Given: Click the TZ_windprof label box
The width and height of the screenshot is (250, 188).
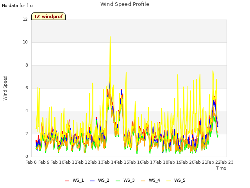Looking at the screenshot, I should click(x=48, y=16).
